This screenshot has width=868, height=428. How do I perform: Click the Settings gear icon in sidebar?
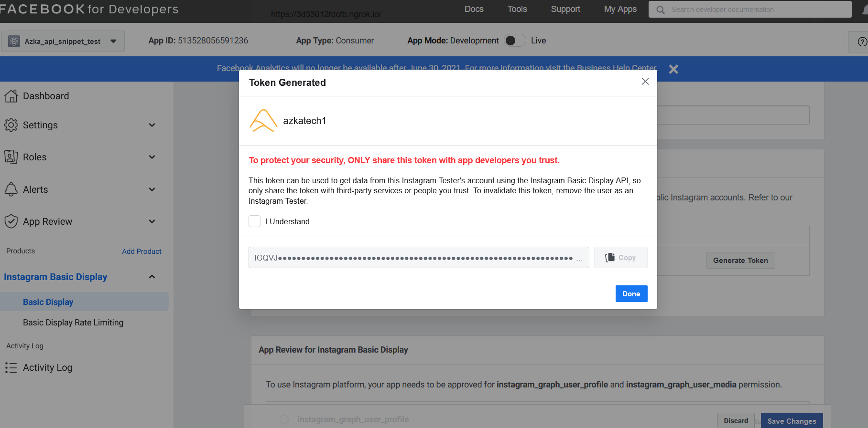coord(11,125)
